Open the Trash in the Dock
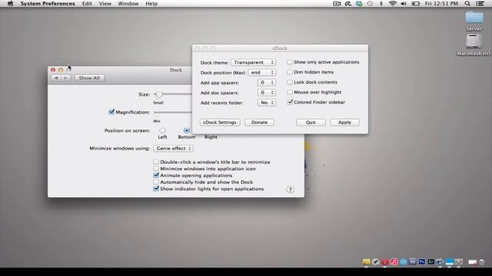492x276 pixels. pos(482,261)
